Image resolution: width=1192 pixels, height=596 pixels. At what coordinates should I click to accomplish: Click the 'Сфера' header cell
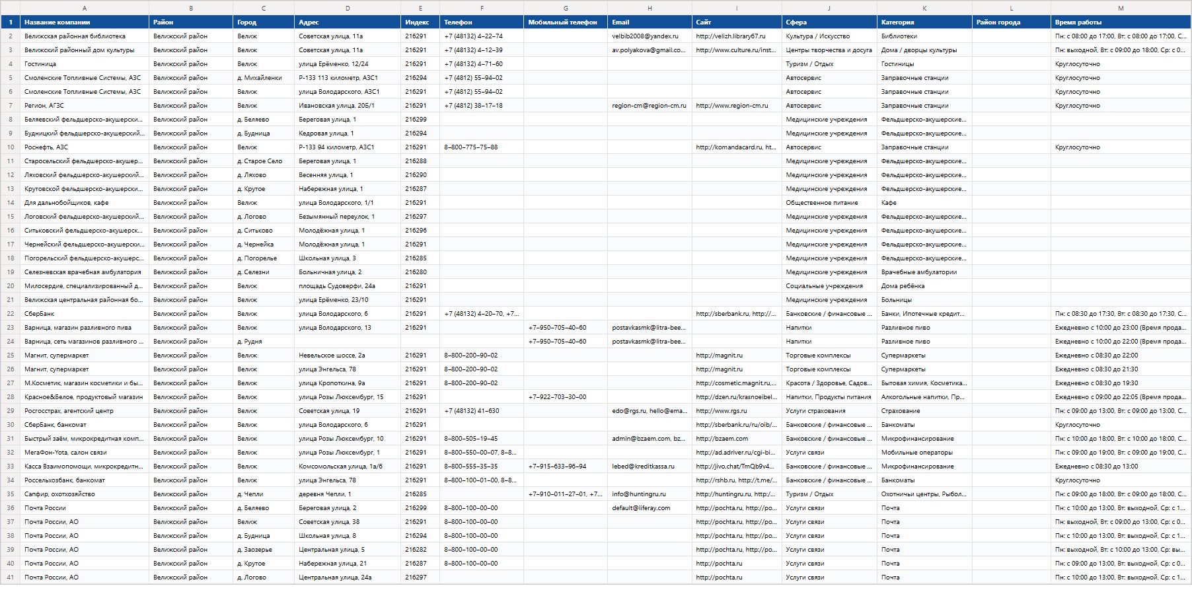pos(829,22)
